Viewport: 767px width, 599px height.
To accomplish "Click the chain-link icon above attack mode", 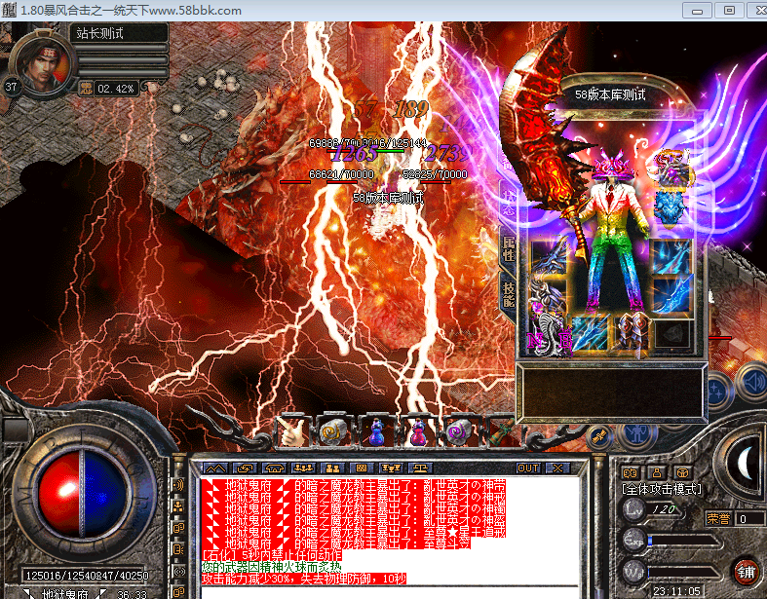I will [x=630, y=472].
